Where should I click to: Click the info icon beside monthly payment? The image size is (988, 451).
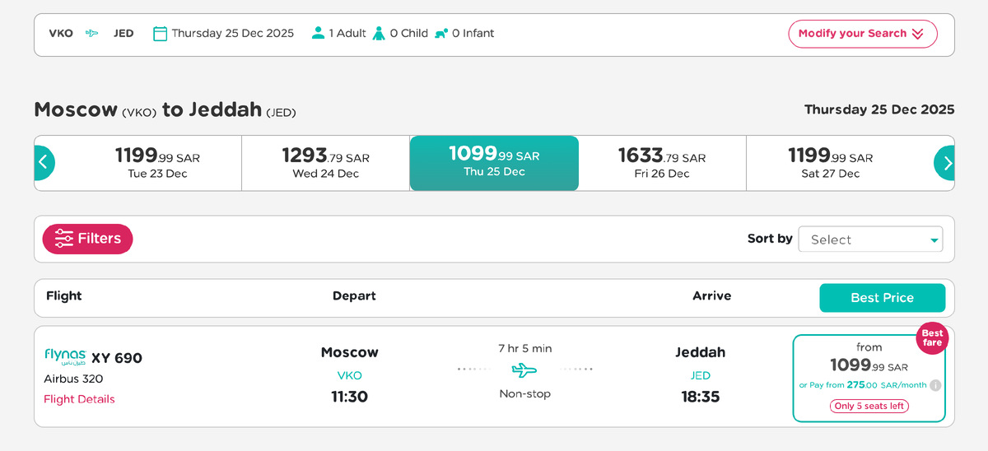[x=935, y=385]
